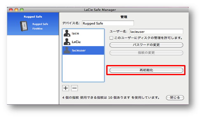Close the window with red button

click(11, 10)
